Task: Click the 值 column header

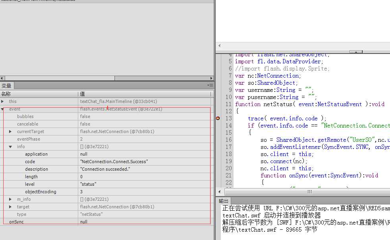Action: click(x=145, y=94)
